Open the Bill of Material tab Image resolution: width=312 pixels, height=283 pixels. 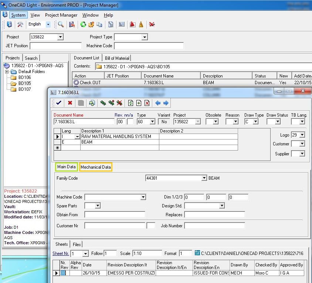[117, 58]
